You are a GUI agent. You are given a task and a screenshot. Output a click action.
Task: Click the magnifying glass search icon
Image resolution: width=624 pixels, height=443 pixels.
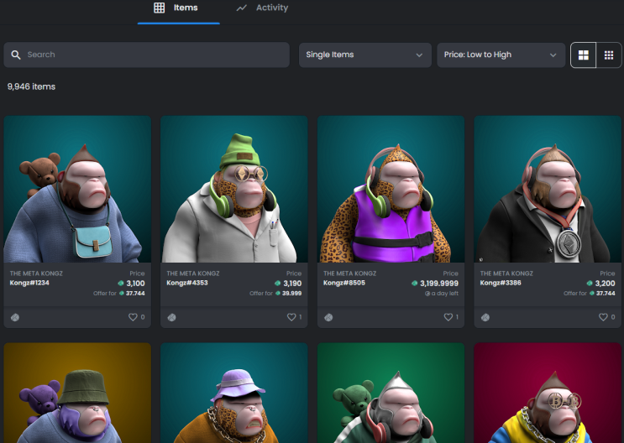point(16,55)
